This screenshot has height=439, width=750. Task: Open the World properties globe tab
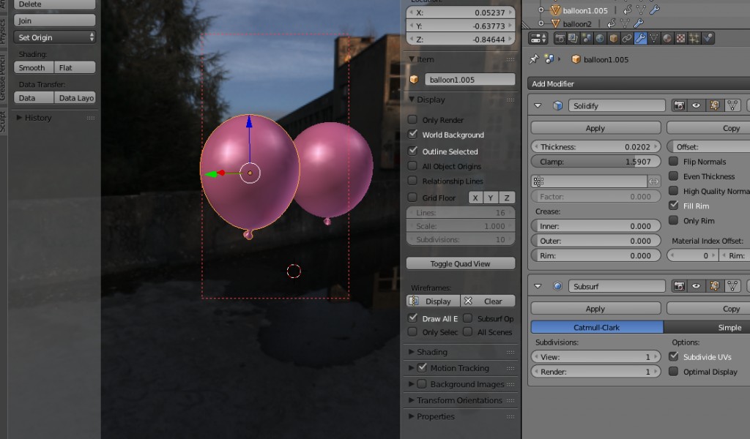(x=600, y=38)
